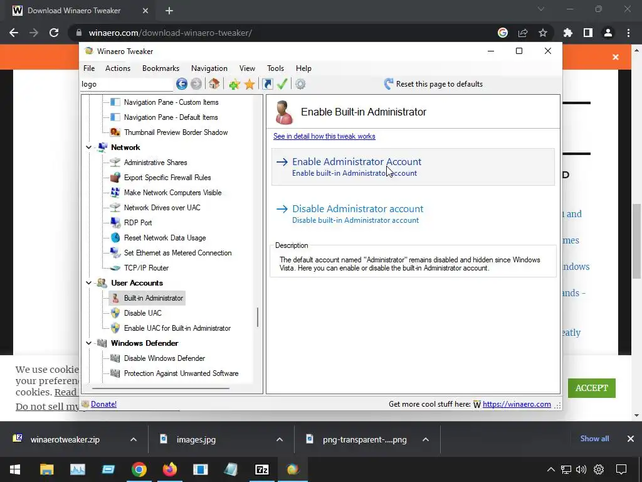Click the Chrome address bar URL
Viewport: 642px width, 482px height.
pyautogui.click(x=171, y=33)
